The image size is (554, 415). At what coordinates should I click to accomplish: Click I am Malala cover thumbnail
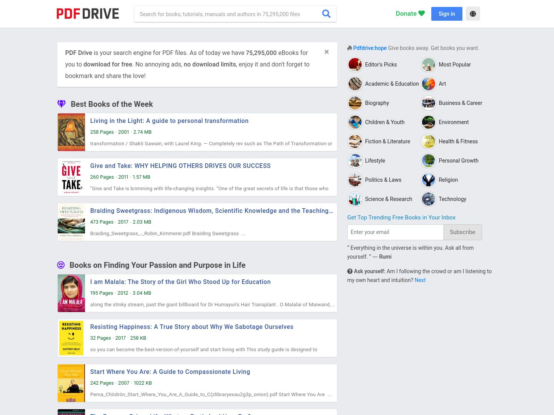[71, 293]
